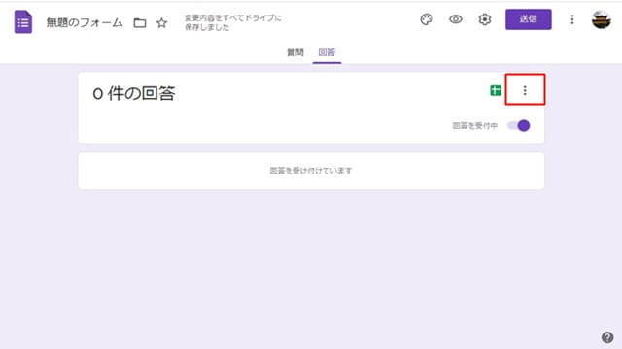Click the form title 無題のフォーム
This screenshot has width=622, height=349.
pyautogui.click(x=85, y=23)
